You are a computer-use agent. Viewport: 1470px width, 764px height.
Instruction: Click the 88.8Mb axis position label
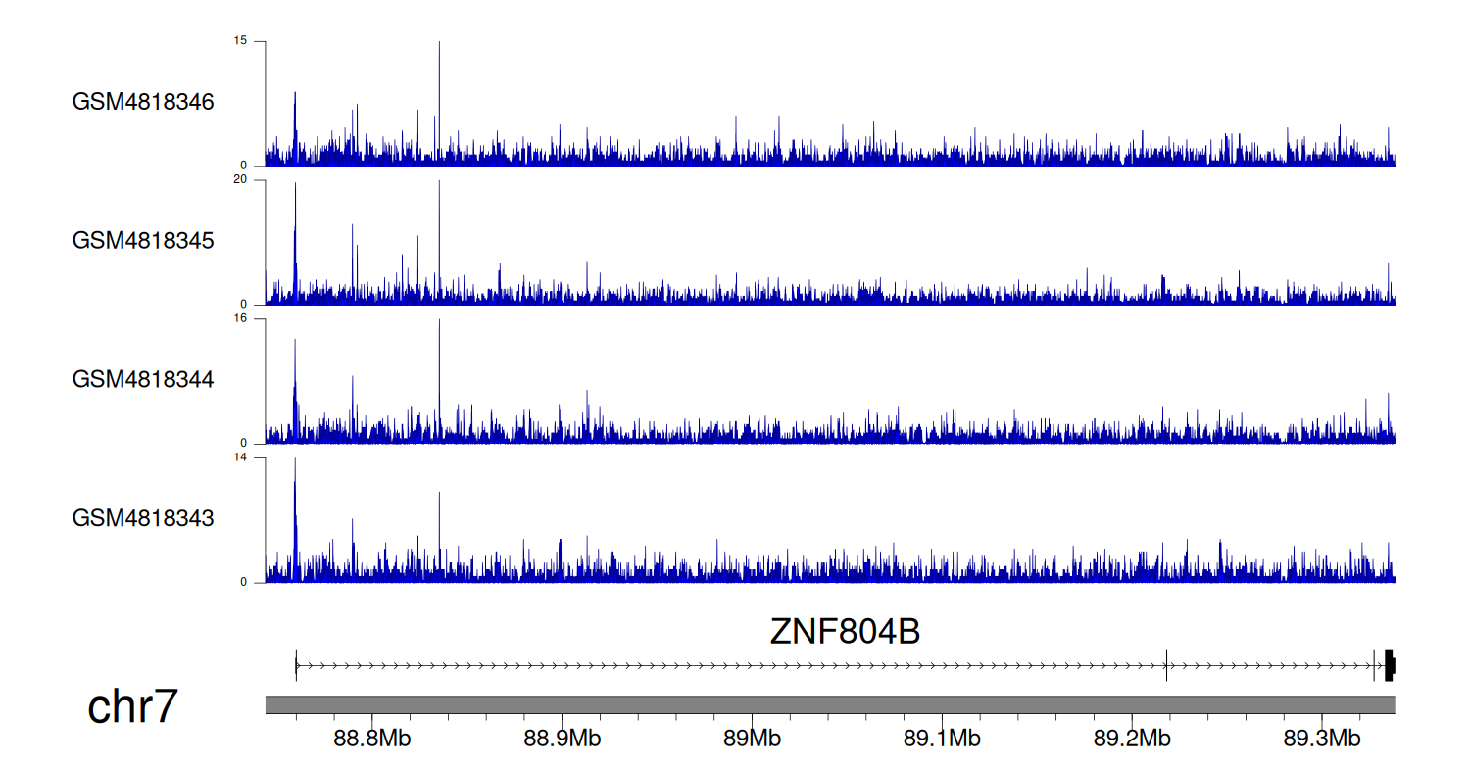(x=372, y=738)
